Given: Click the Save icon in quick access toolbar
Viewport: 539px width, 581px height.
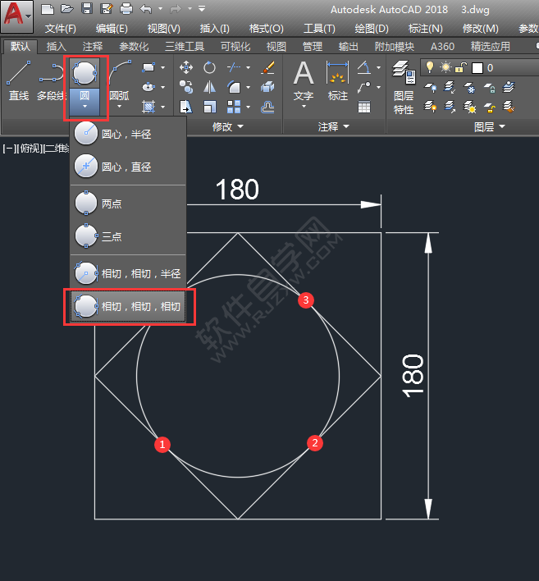Looking at the screenshot, I should point(86,9).
